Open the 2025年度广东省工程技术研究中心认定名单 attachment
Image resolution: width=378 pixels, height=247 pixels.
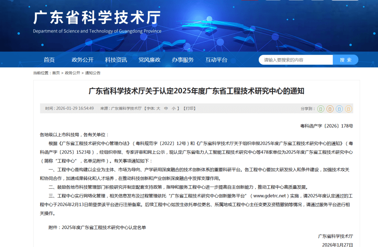pyautogui.click(x=104, y=227)
